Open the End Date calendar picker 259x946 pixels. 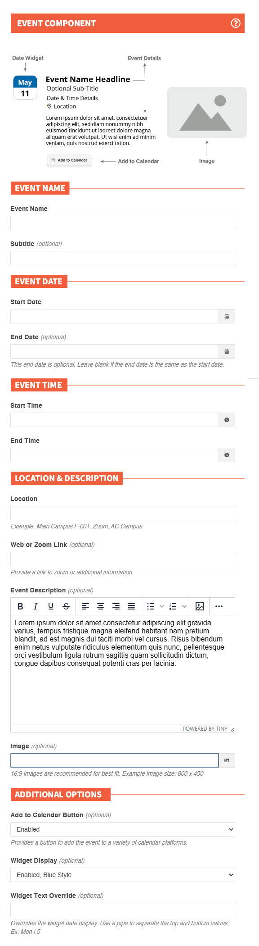(x=227, y=351)
